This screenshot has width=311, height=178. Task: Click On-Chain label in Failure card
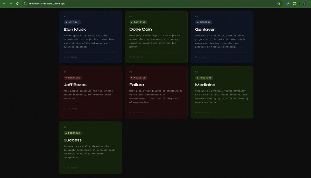pos(136,112)
